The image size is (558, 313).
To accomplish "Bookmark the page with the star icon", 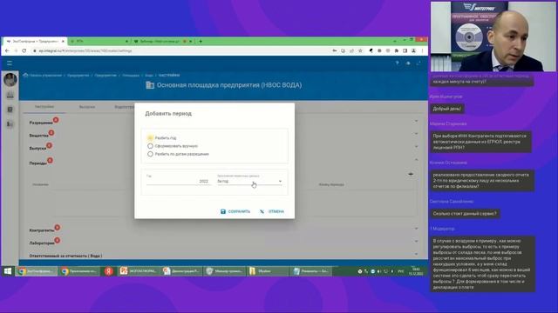I will coord(360,50).
